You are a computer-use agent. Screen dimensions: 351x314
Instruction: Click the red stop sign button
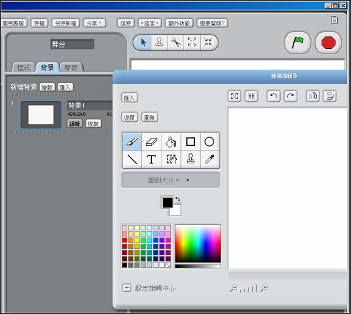(328, 43)
